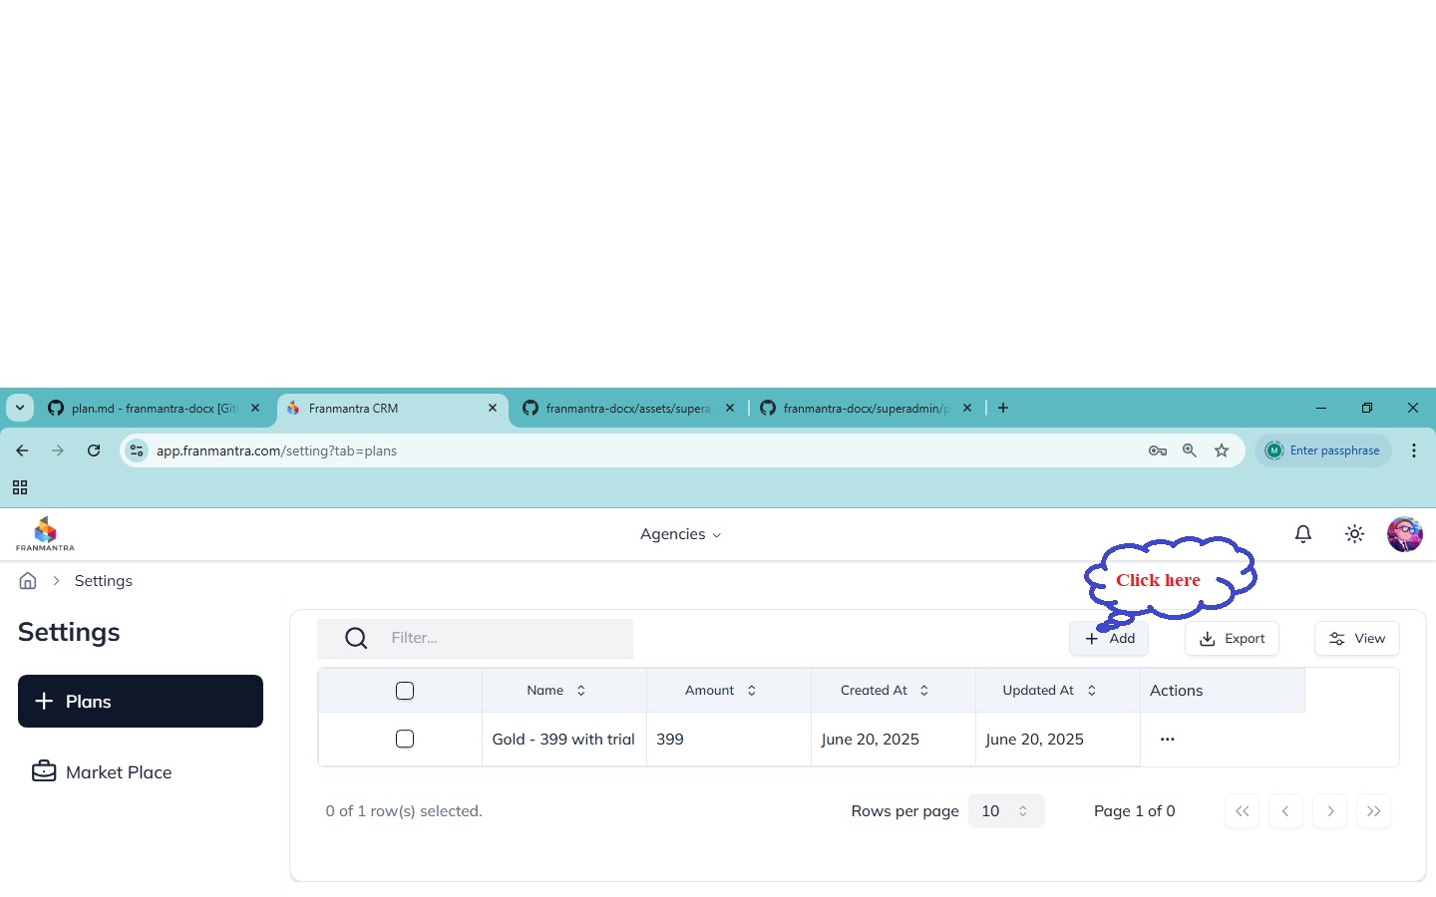Click the Add plan button
The image size is (1436, 897).
[1109, 639]
